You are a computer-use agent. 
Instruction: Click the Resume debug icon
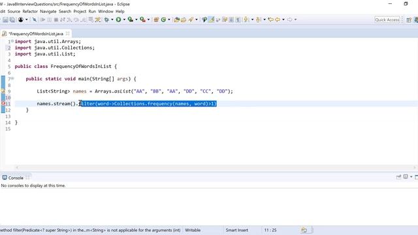(42, 20)
